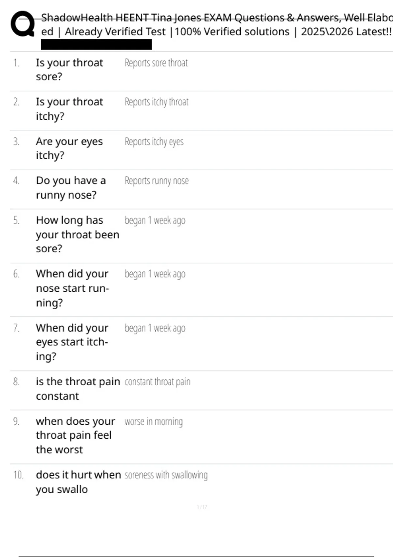
Task: Click the answer 'Reports sore throat'
Action: point(156,63)
